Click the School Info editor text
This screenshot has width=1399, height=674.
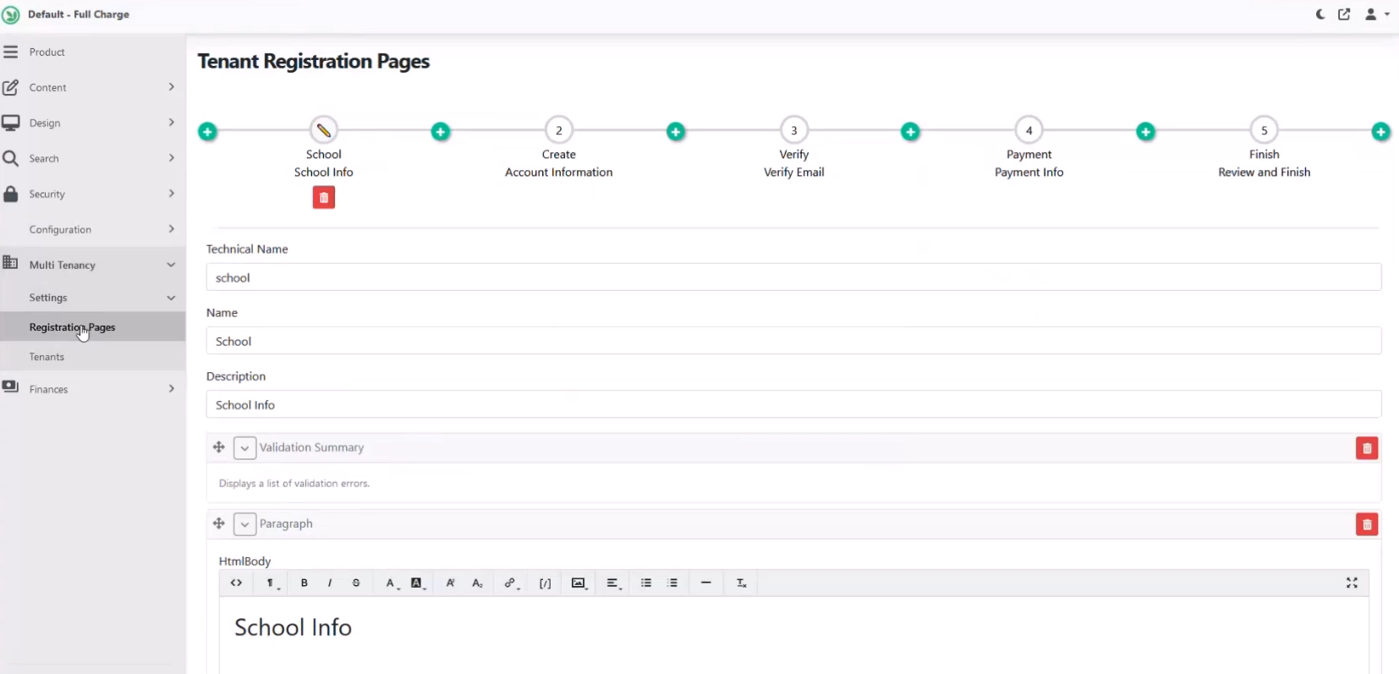(x=293, y=627)
